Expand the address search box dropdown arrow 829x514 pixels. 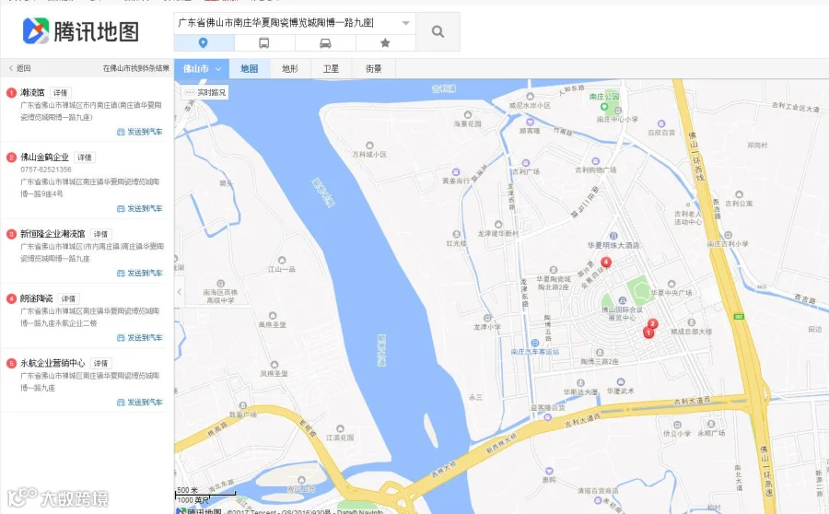point(405,23)
